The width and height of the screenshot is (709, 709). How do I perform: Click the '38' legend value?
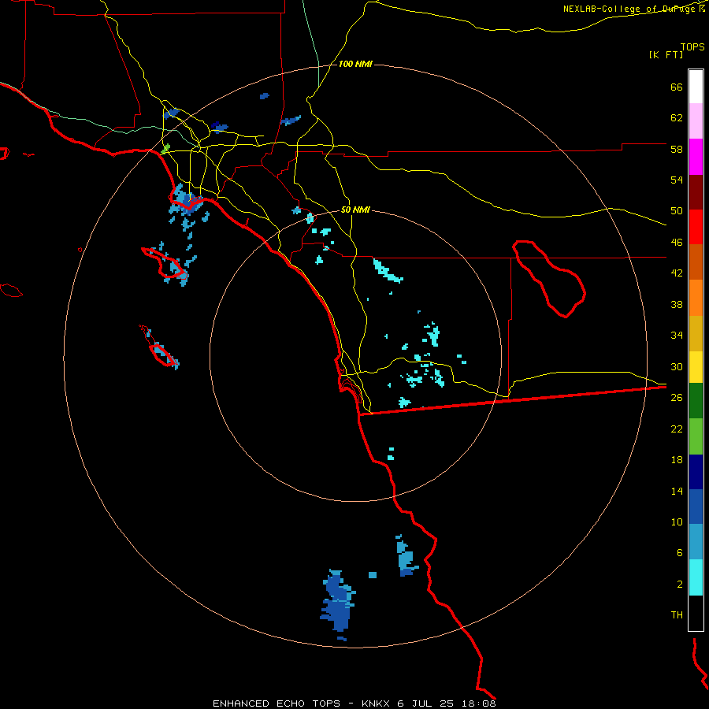point(677,304)
